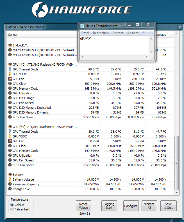This screenshot has height=222, width=184.
Task: Click GPU [#1] GPU Fan Speed label
Action: (x=23, y=160)
